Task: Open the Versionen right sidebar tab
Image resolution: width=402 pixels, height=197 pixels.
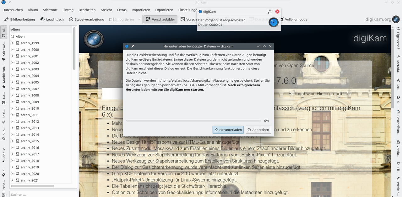Action: pyautogui.click(x=398, y=149)
